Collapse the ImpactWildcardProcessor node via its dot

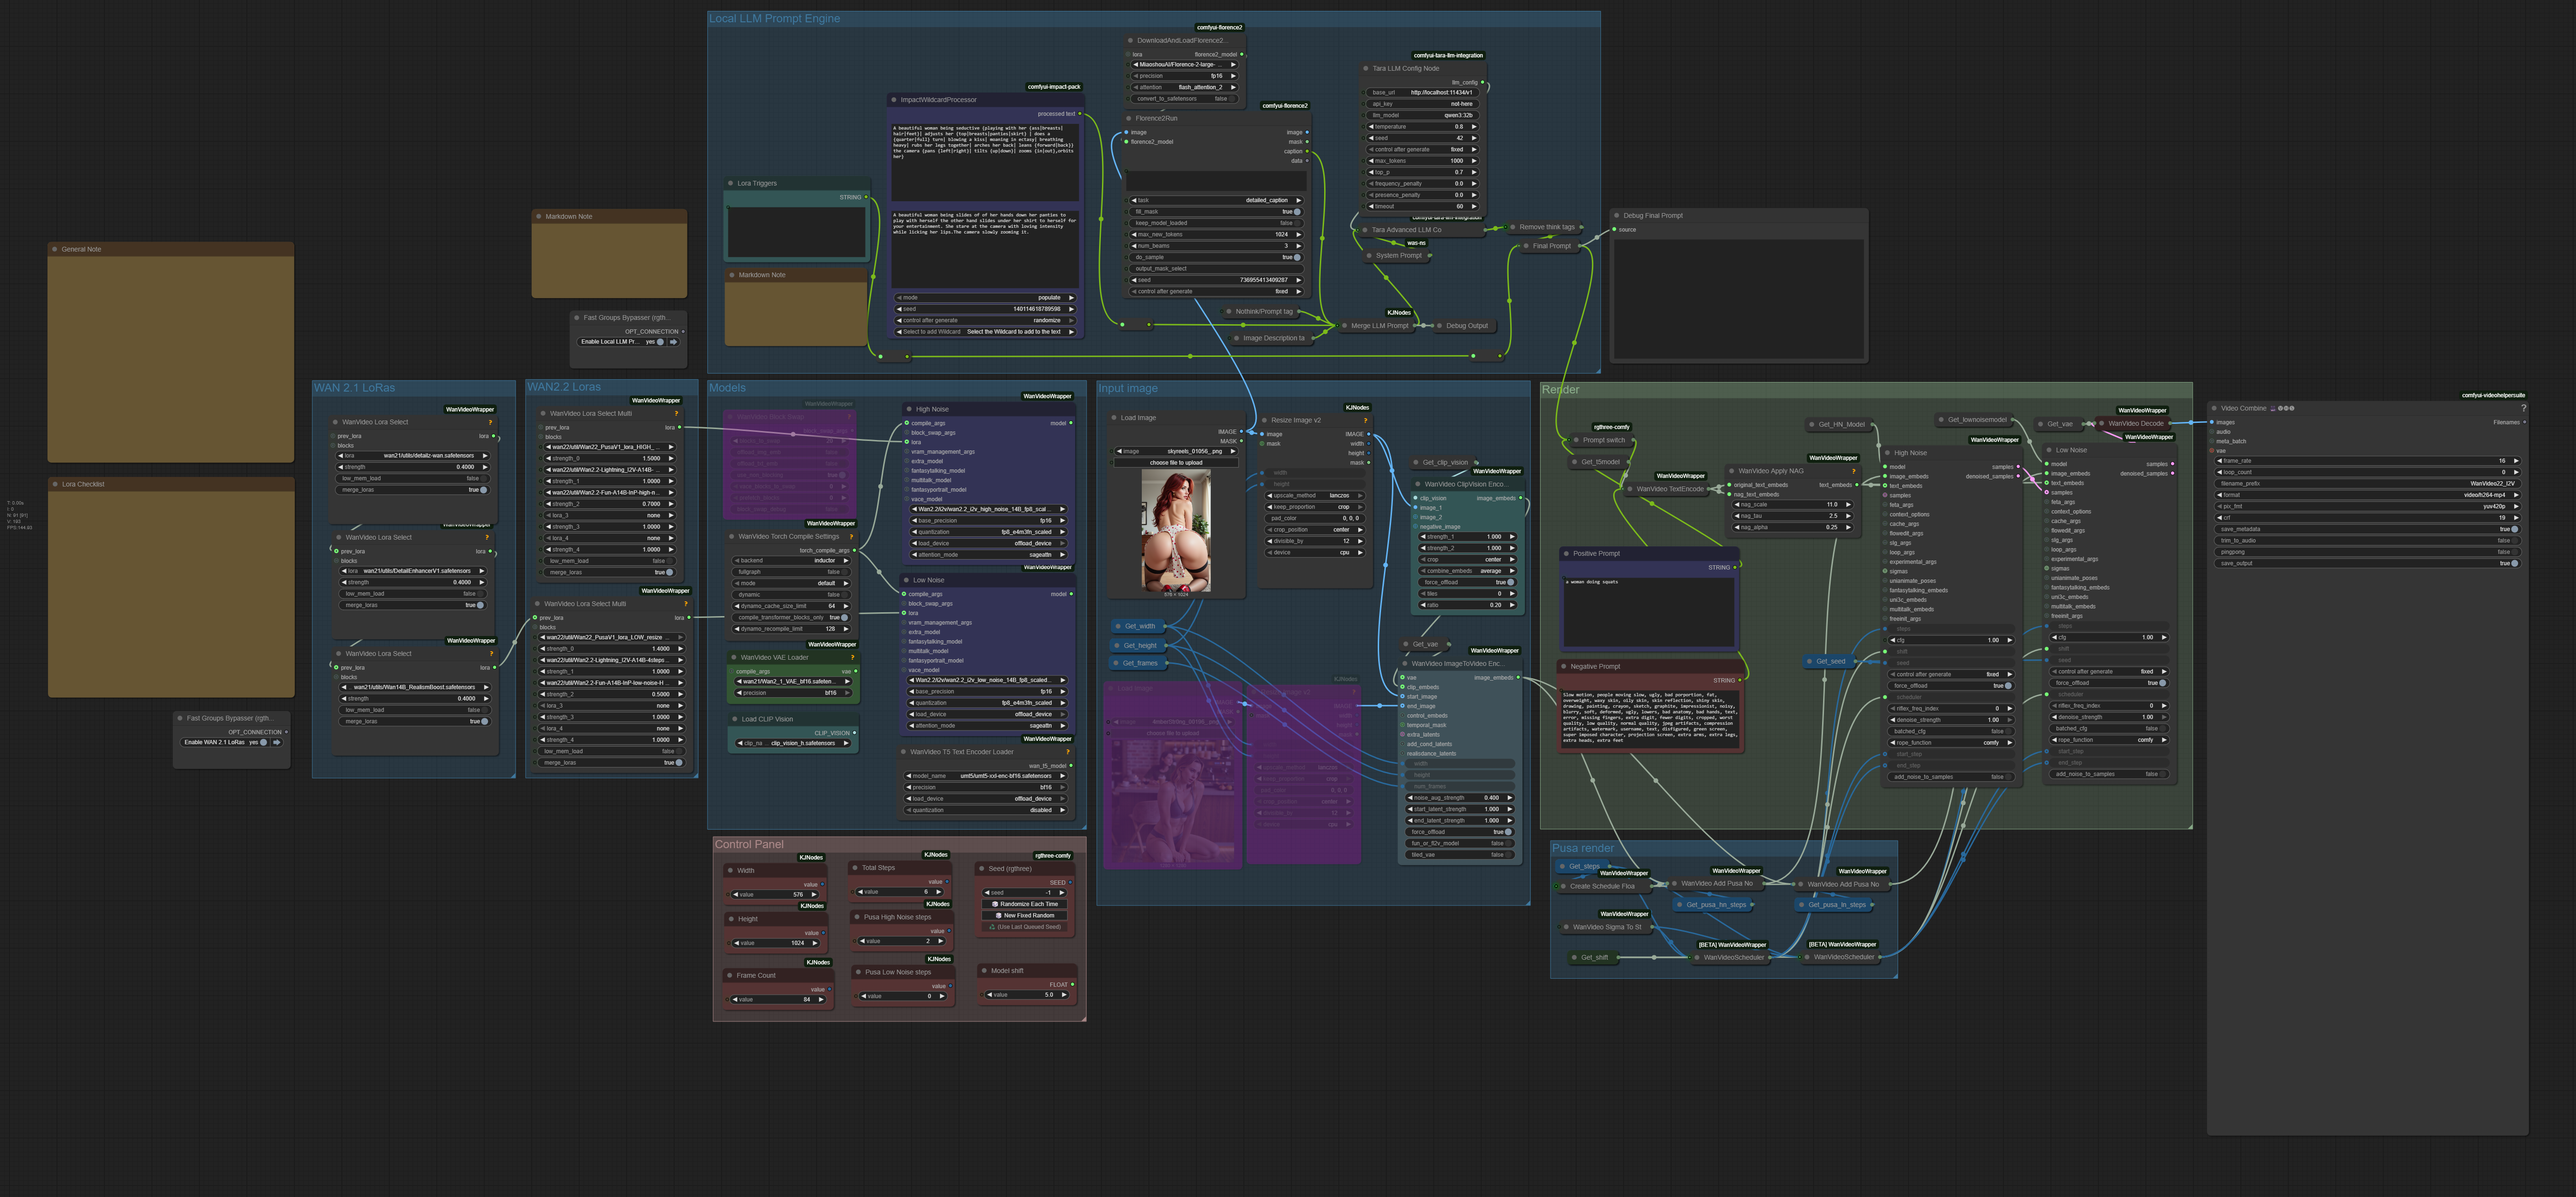tap(893, 100)
